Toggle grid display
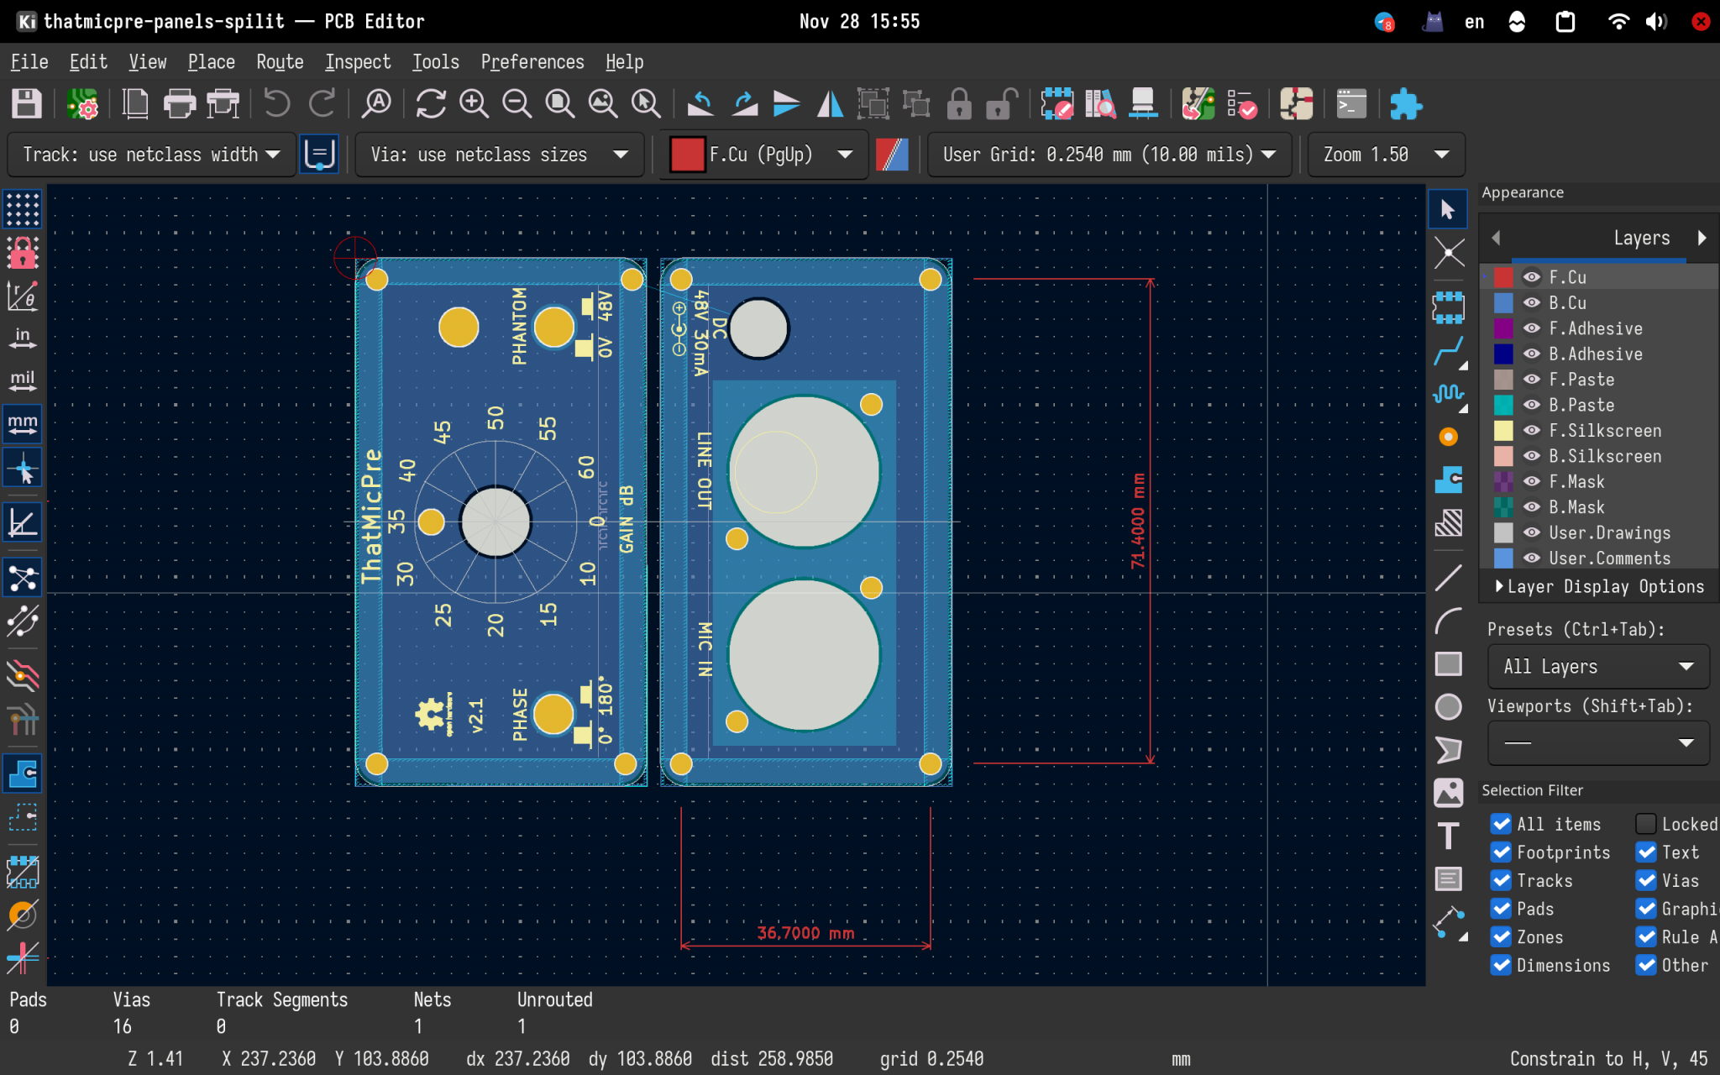The height and width of the screenshot is (1075, 1720). click(23, 209)
